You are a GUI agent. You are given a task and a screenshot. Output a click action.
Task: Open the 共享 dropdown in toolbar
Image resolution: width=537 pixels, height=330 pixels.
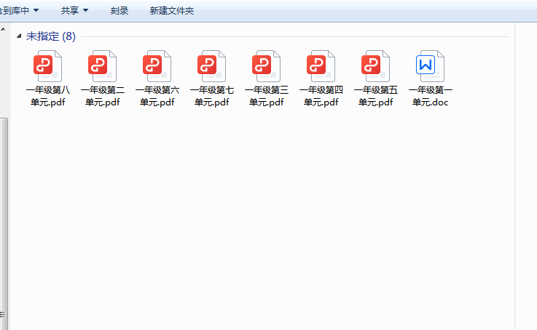pyautogui.click(x=74, y=11)
